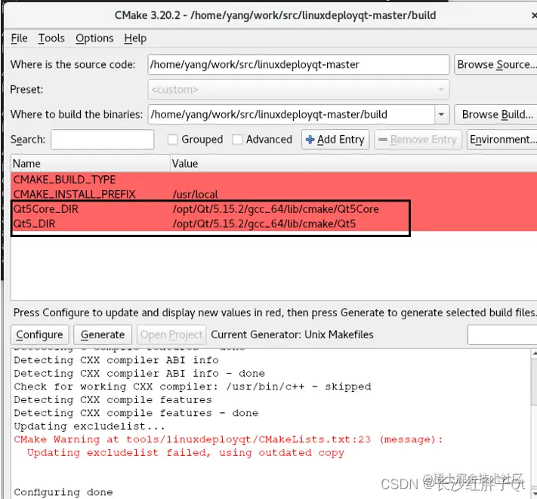The width and height of the screenshot is (537, 499).
Task: Click the /usr/local value cell
Action: (196, 195)
